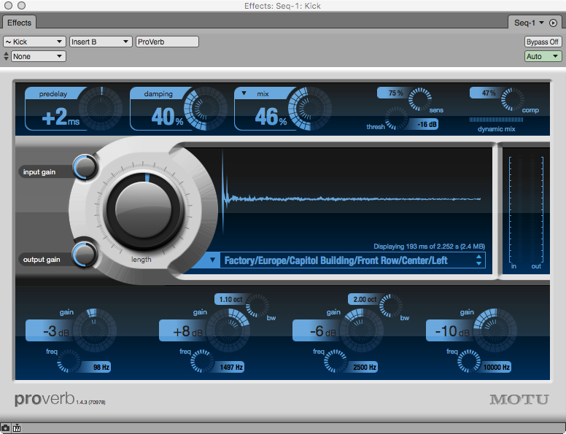Open the impulse response triangle menu
The width and height of the screenshot is (566, 434).
[212, 260]
